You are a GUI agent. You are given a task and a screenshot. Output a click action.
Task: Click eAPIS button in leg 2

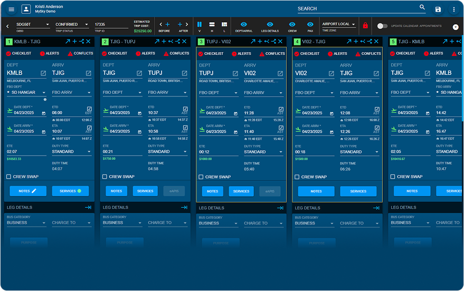[x=174, y=191]
